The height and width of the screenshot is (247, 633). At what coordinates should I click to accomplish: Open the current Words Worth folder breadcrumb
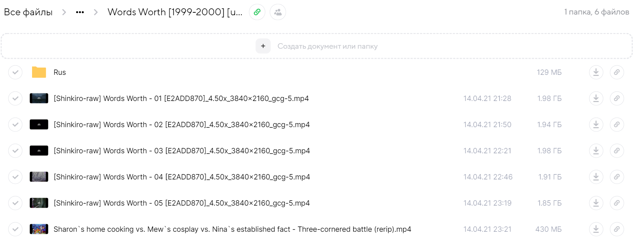pyautogui.click(x=175, y=12)
